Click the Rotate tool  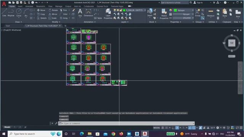click(x=53, y=10)
